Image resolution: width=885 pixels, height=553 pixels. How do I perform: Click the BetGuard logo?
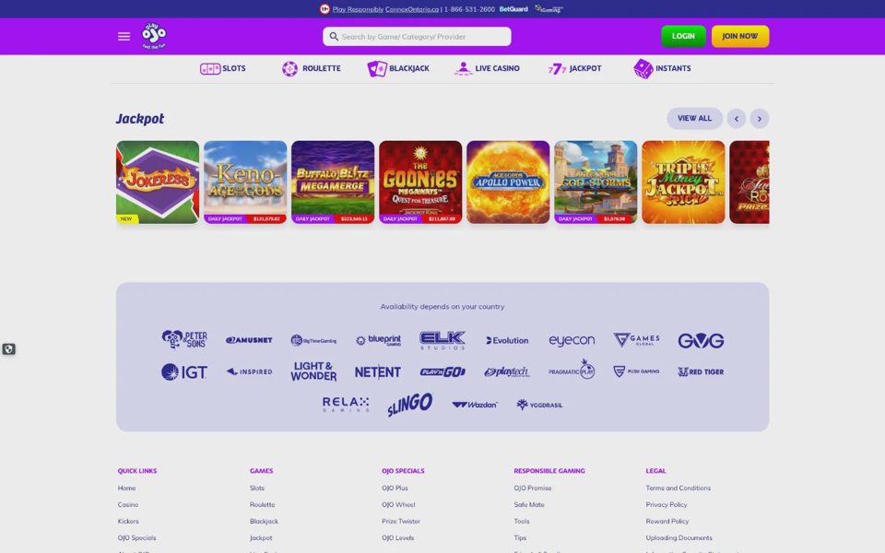click(x=513, y=9)
